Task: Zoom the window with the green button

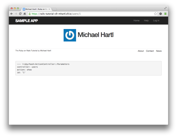Action: tap(18, 8)
